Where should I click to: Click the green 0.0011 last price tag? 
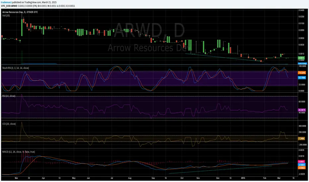pyautogui.click(x=301, y=58)
